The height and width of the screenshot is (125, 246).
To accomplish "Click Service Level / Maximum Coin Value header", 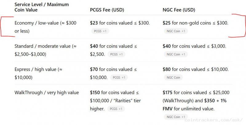I will [42, 7].
